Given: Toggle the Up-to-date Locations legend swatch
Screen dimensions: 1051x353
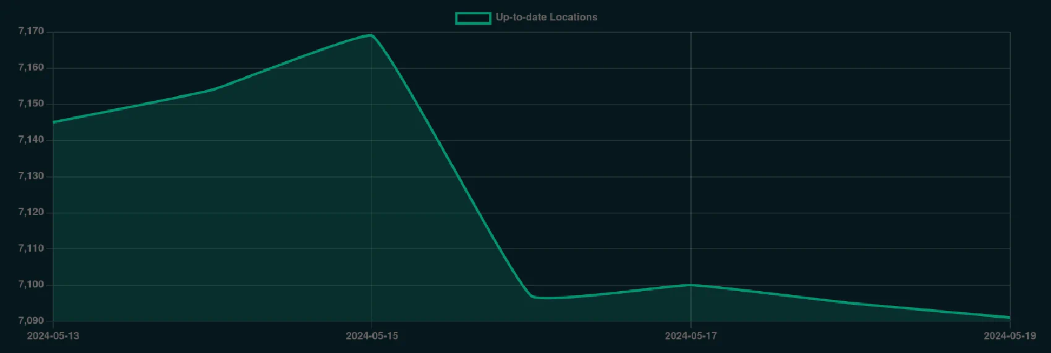Looking at the screenshot, I should (x=473, y=18).
